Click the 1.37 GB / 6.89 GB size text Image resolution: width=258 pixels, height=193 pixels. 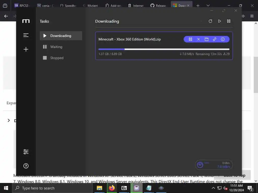tap(110, 54)
